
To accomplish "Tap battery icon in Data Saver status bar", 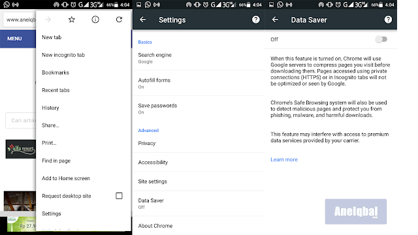I will coord(381,5).
